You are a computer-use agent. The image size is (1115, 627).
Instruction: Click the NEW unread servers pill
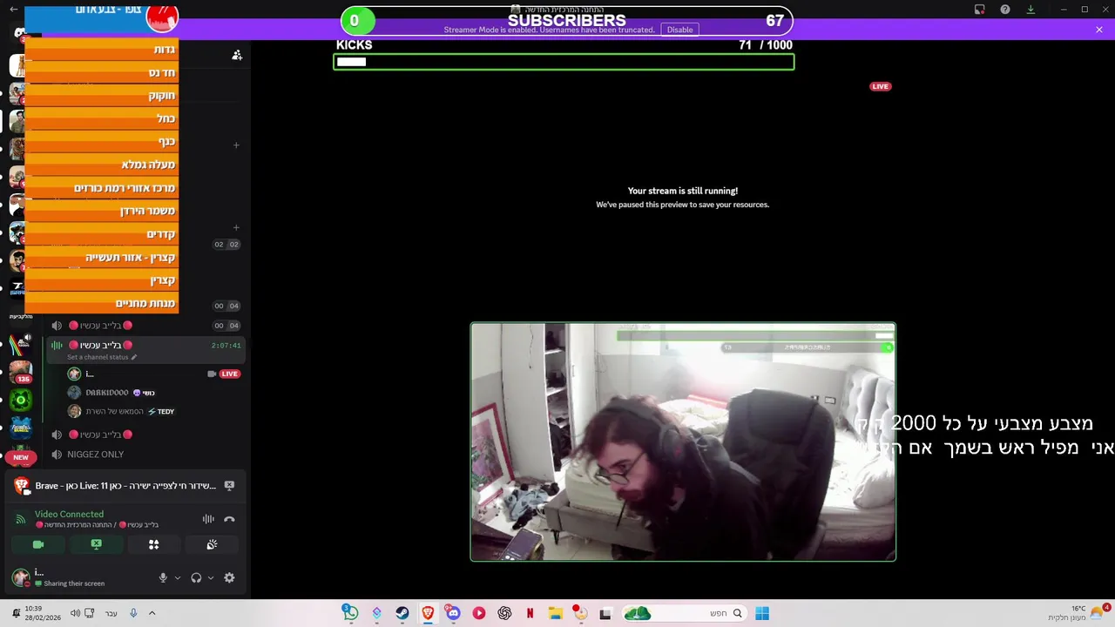(x=21, y=457)
